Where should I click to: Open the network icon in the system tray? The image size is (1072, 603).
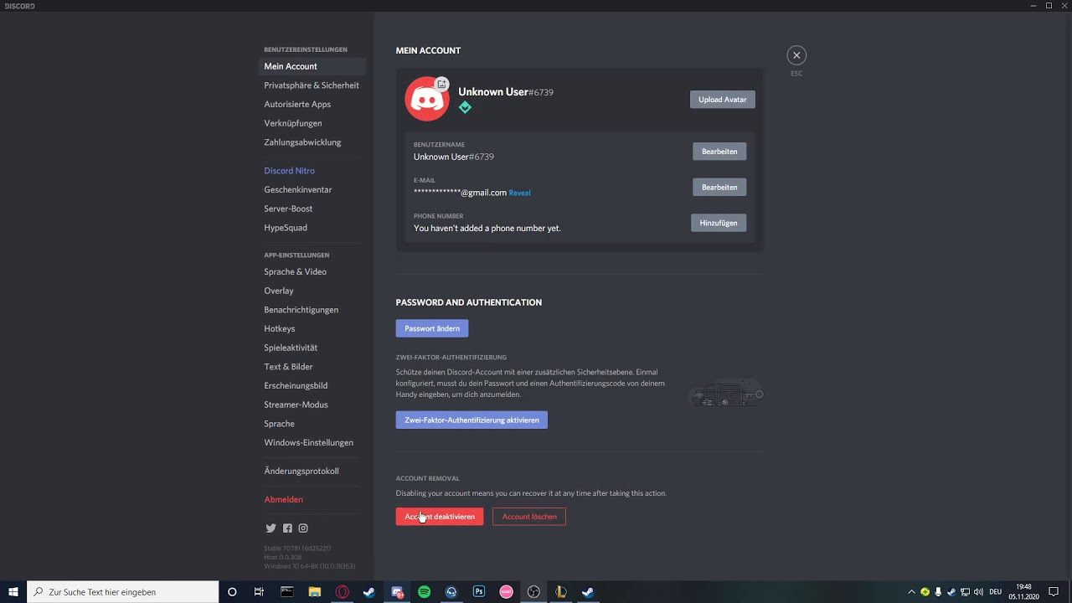tap(965, 592)
